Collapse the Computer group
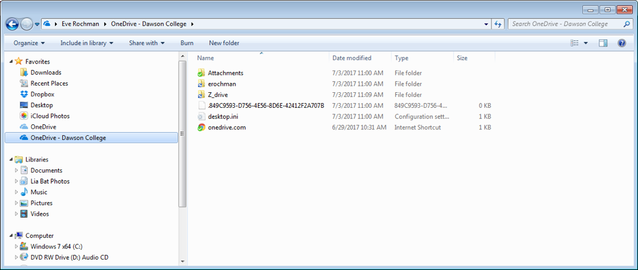 pyautogui.click(x=10, y=235)
